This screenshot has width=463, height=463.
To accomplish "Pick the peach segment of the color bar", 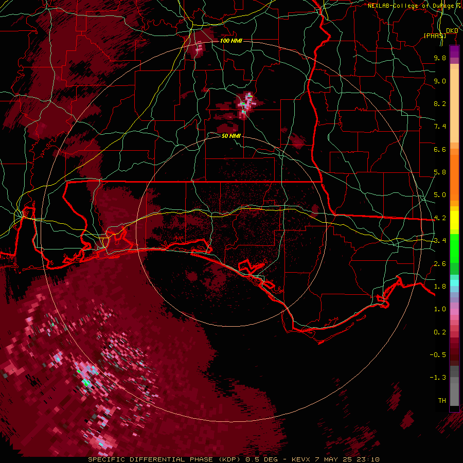I will point(454,103).
